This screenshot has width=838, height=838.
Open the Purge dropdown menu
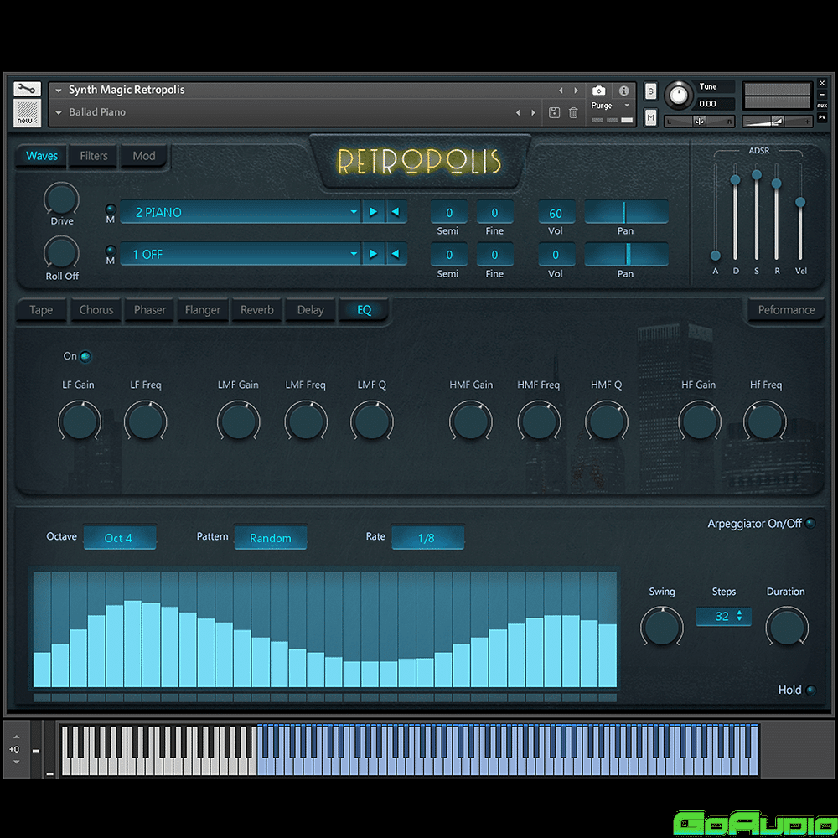[x=611, y=106]
